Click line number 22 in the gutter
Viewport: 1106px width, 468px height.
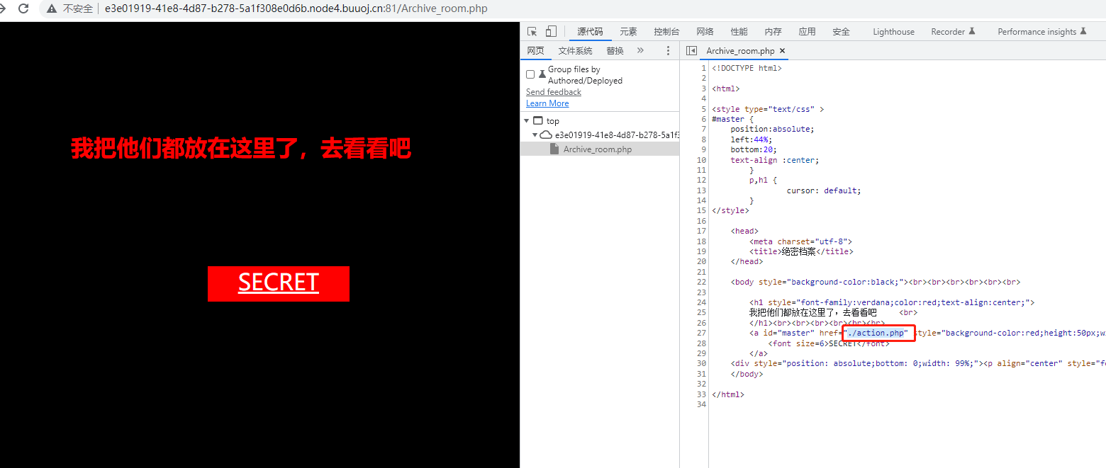[x=702, y=282]
